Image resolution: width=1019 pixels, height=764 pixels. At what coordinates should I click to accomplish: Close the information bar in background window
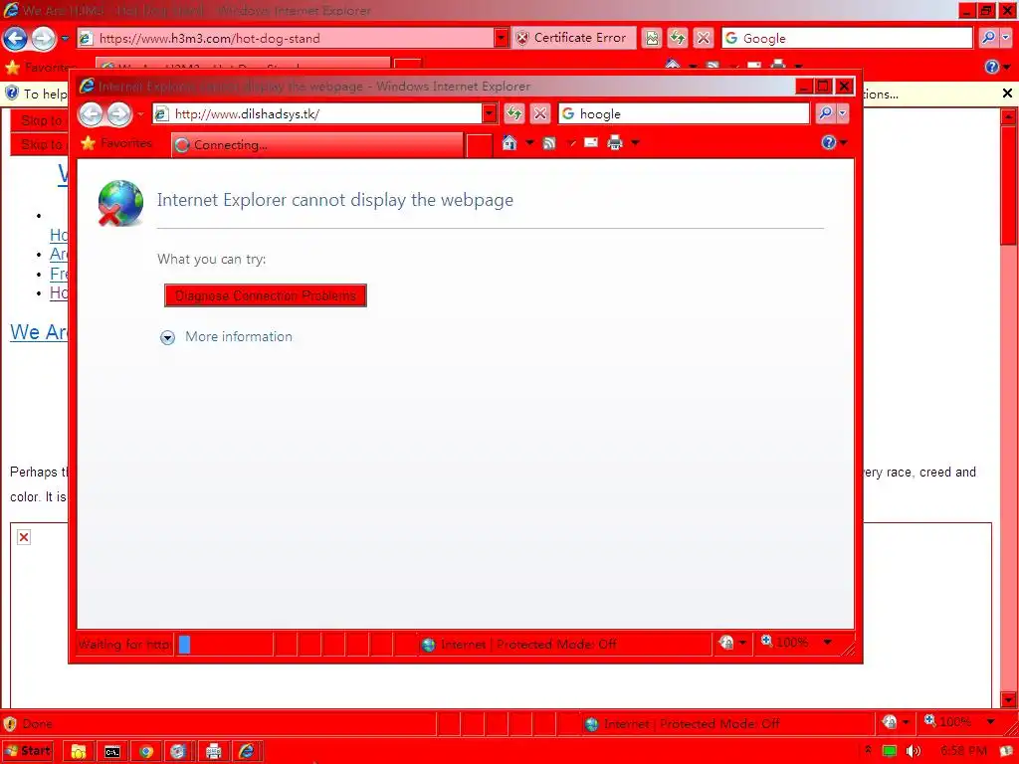1007,94
